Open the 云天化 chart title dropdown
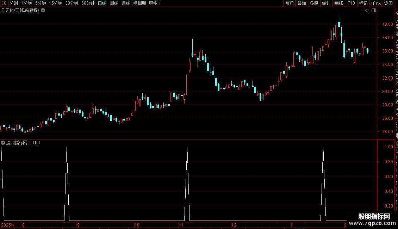This screenshot has width=398, height=229. click(x=43, y=11)
